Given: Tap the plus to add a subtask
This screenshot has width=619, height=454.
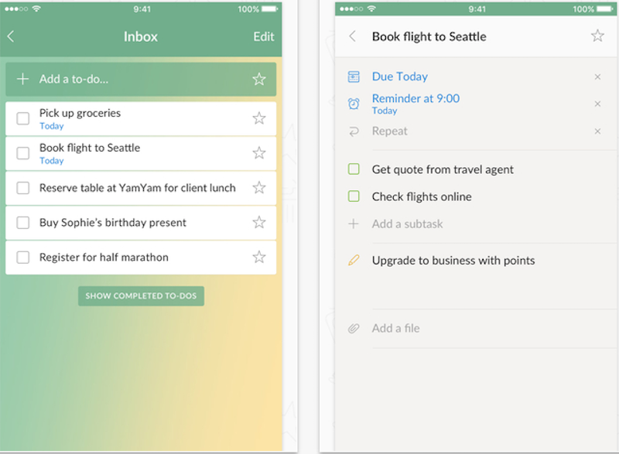Looking at the screenshot, I should (x=354, y=224).
